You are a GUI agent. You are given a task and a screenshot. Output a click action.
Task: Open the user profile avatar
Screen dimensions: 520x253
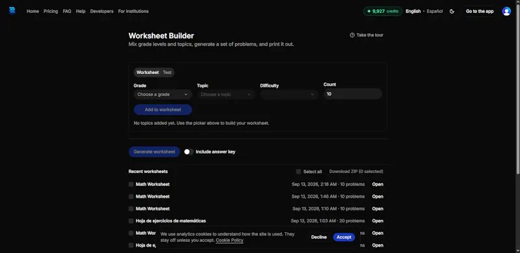click(506, 11)
